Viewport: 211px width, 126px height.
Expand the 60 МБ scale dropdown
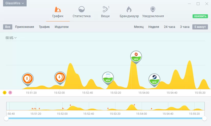pos(11,38)
